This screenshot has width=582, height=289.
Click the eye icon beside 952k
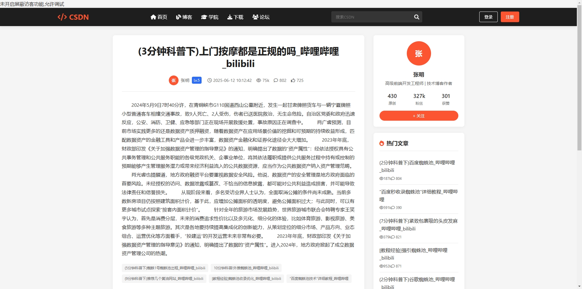[x=381, y=266]
